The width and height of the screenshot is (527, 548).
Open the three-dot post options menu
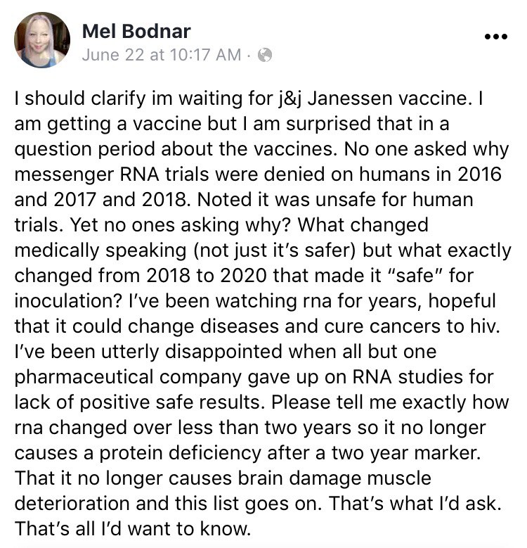(x=495, y=37)
